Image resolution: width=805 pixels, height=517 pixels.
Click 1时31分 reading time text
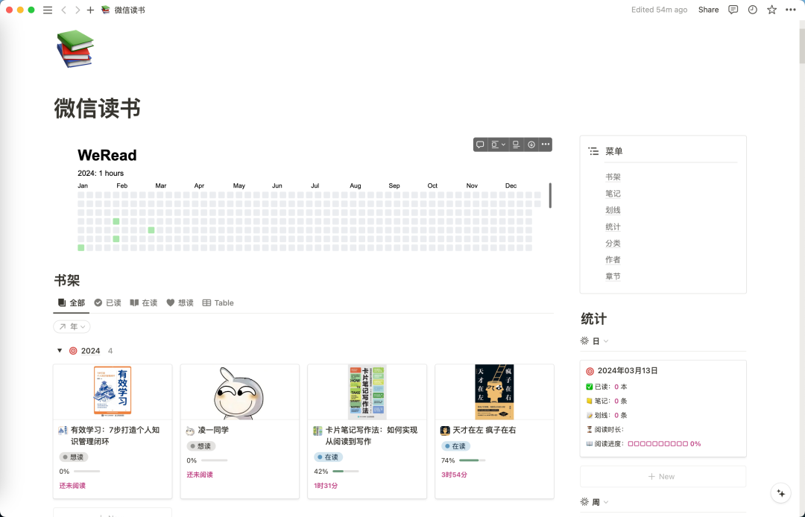[326, 486]
